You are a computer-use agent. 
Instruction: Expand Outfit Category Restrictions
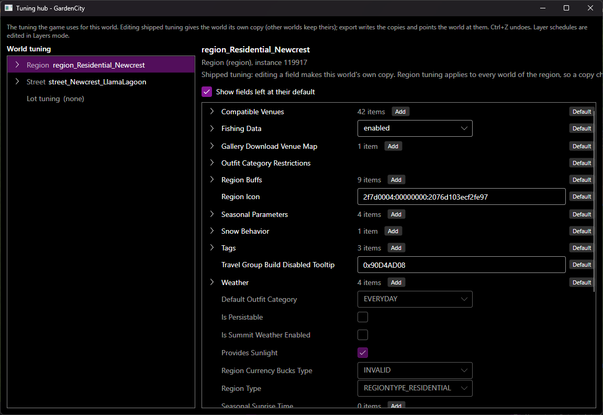[212, 163]
